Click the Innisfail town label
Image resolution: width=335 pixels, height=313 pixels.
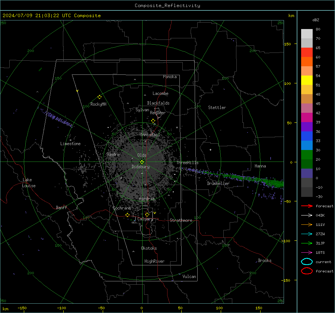[150, 135]
